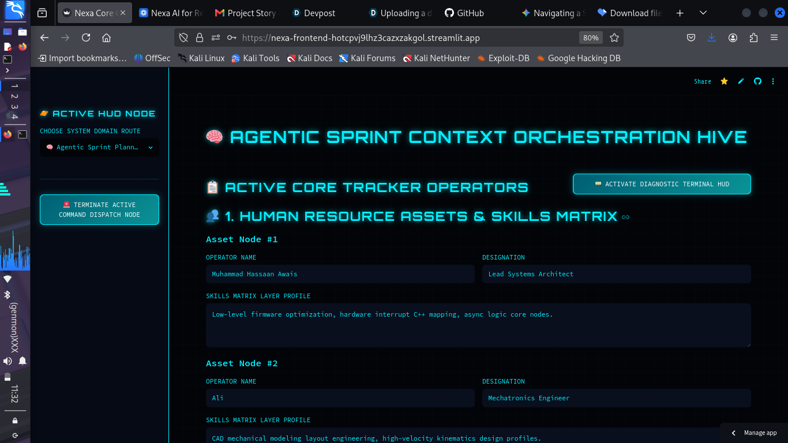Click the volume speaker icon in panel
The height and width of the screenshot is (443, 788).
pos(7,361)
